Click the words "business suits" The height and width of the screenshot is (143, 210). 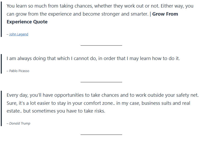[156, 103]
